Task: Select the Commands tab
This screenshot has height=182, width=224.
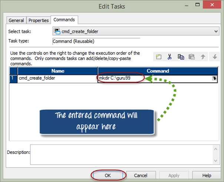Action: pyautogui.click(x=64, y=20)
